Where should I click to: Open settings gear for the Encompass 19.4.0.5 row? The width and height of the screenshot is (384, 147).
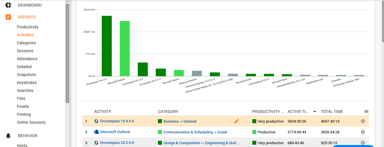point(363,121)
